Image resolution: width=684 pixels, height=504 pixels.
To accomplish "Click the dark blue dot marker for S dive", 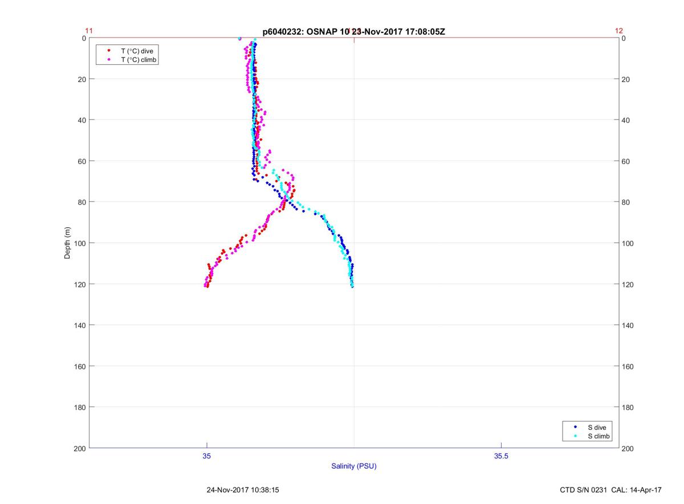I will (x=575, y=427).
